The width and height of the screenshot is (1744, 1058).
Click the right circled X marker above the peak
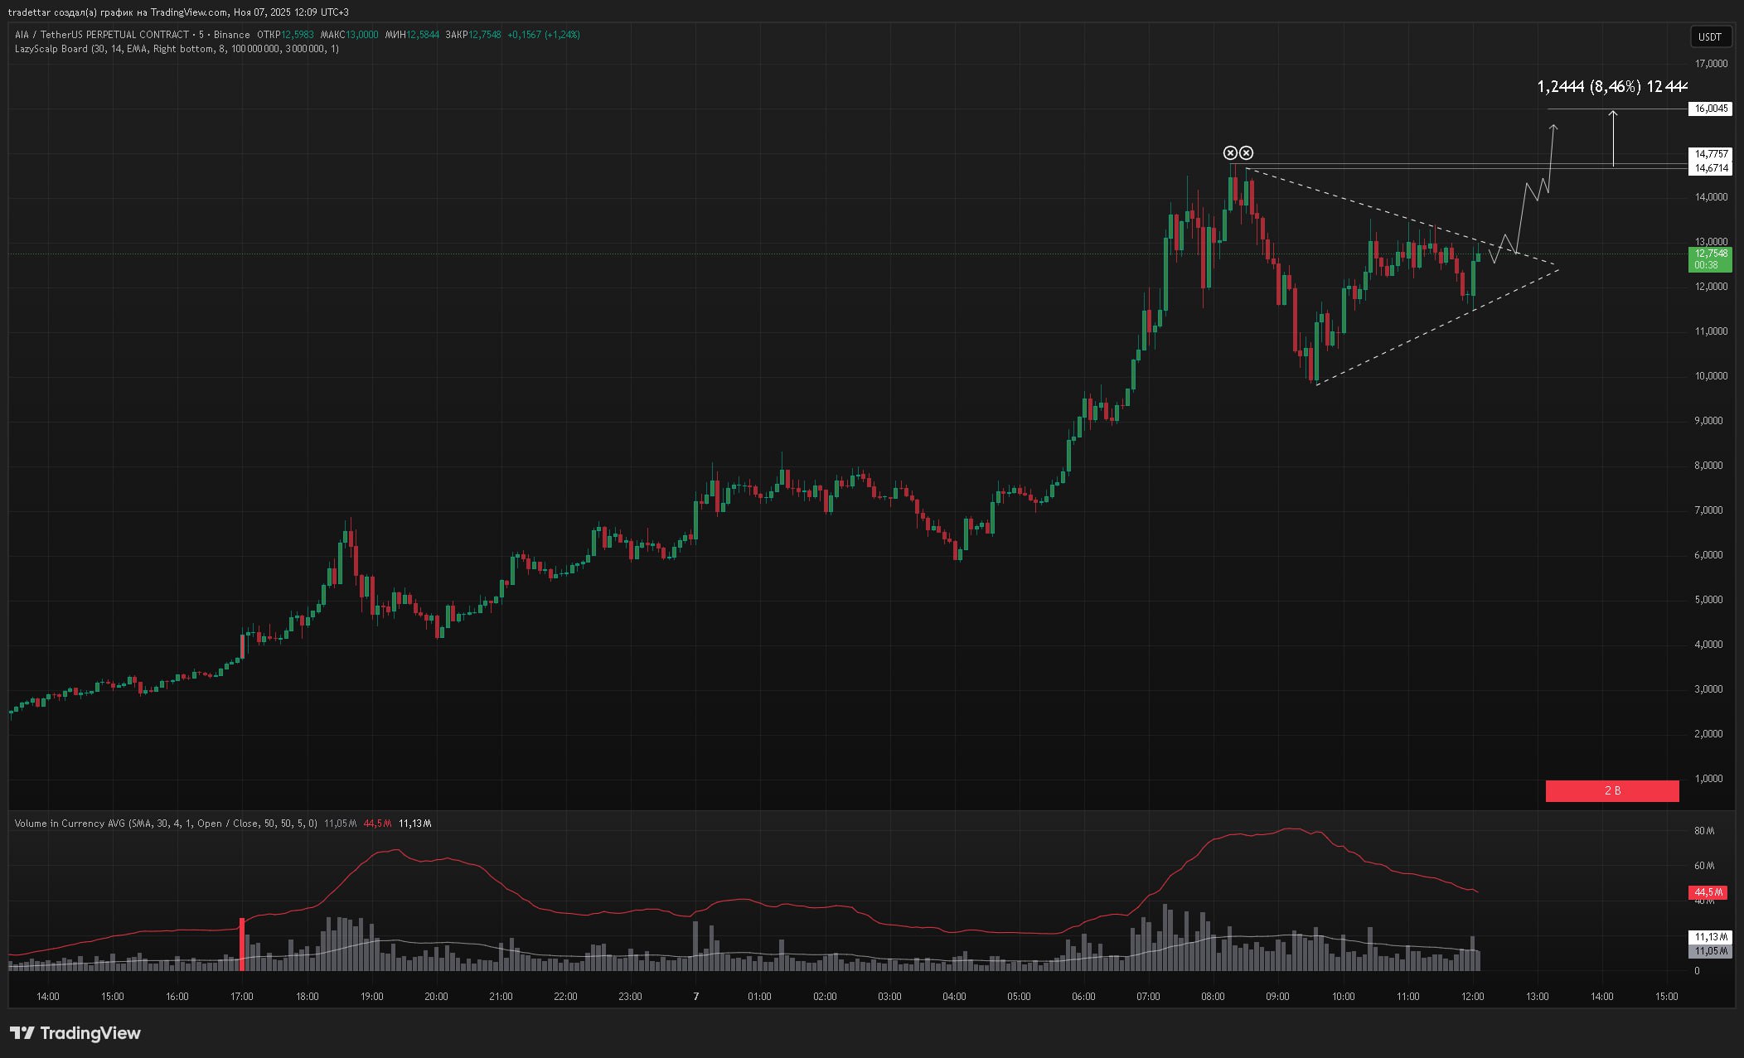[x=1247, y=152]
